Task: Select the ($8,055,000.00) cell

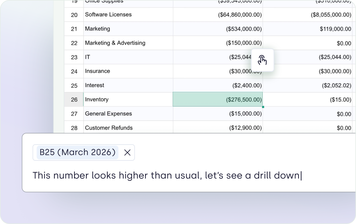Action: coord(308,15)
